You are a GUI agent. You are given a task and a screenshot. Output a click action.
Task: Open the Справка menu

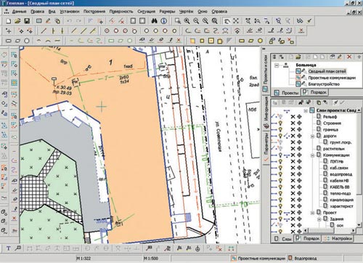point(219,12)
